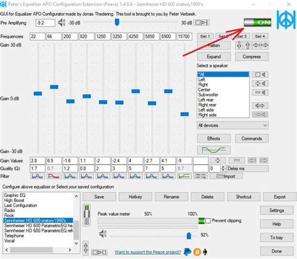Image resolution: width=297 pixels, height=259 pixels.
Task: Click the pre-amp reset button after 30 dB
Action: [201, 23]
